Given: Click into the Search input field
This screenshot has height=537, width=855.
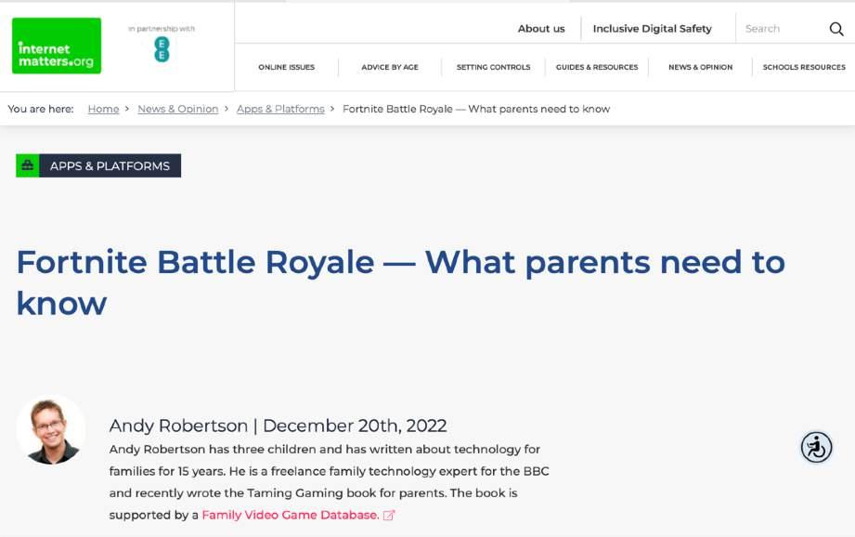Looking at the screenshot, I should 783,29.
